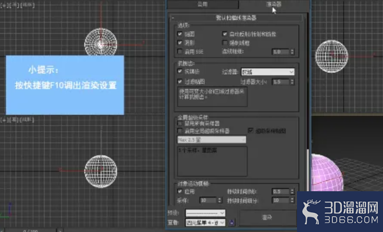Screen dimensions: 383x232
Task: Click the filter size value field 1.5
Action: (x=280, y=82)
